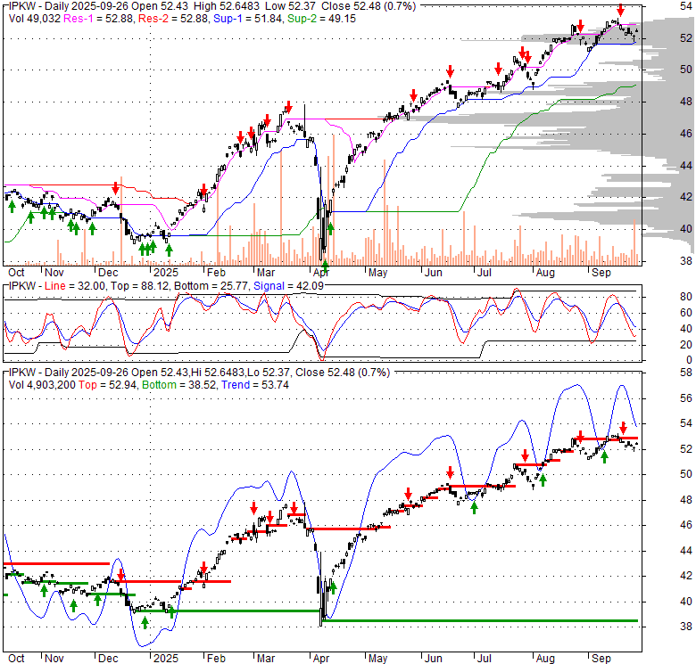Click the 38 price label on bottom chart axis

click(686, 627)
